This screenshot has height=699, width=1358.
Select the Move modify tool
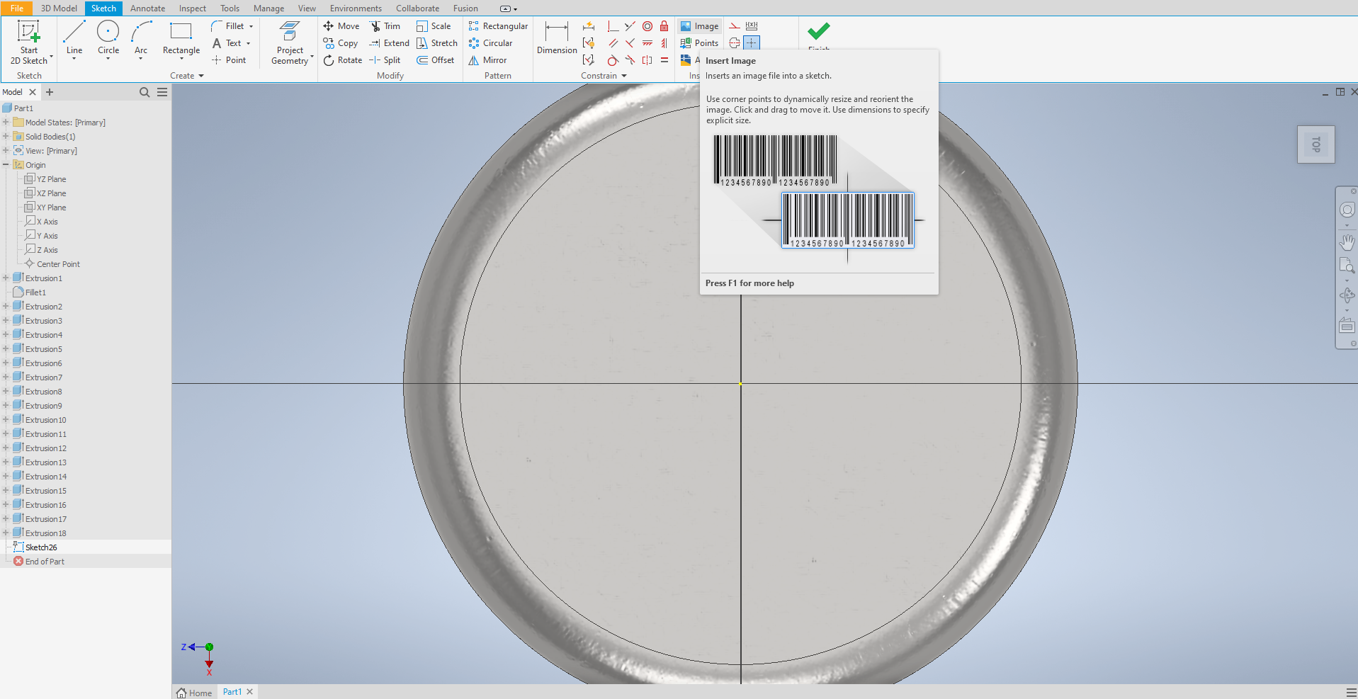pos(341,26)
